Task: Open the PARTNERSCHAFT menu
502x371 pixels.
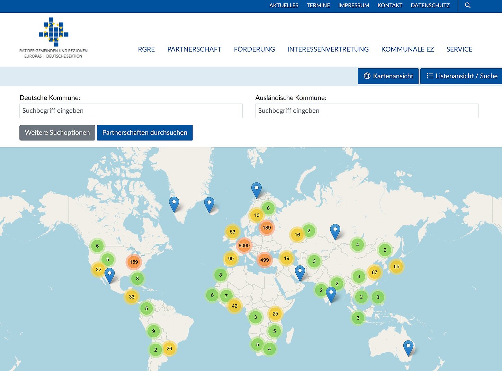Action: click(194, 49)
